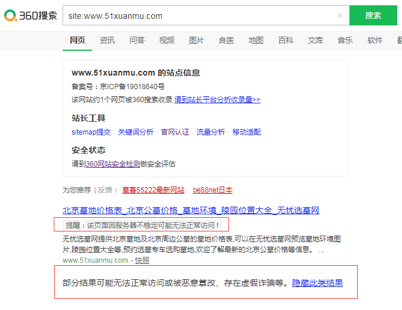Click the 为您推荐 label
This screenshot has width=402, height=310.
coord(77,190)
